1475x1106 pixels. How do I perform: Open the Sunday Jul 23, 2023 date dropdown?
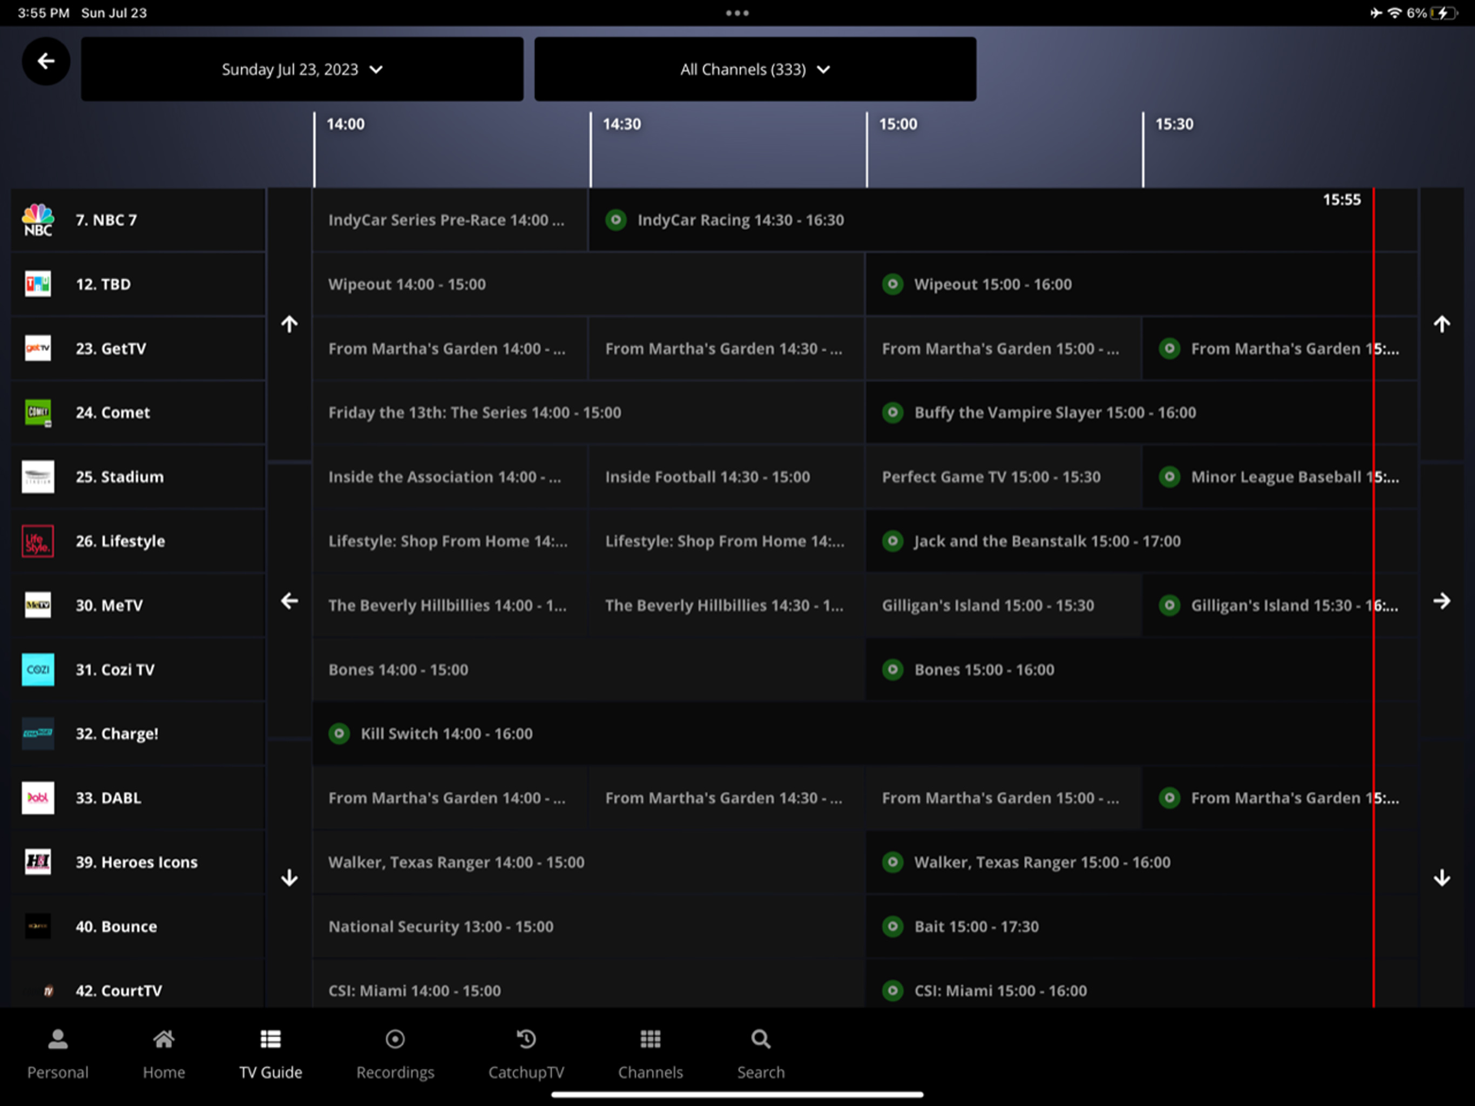pos(302,69)
